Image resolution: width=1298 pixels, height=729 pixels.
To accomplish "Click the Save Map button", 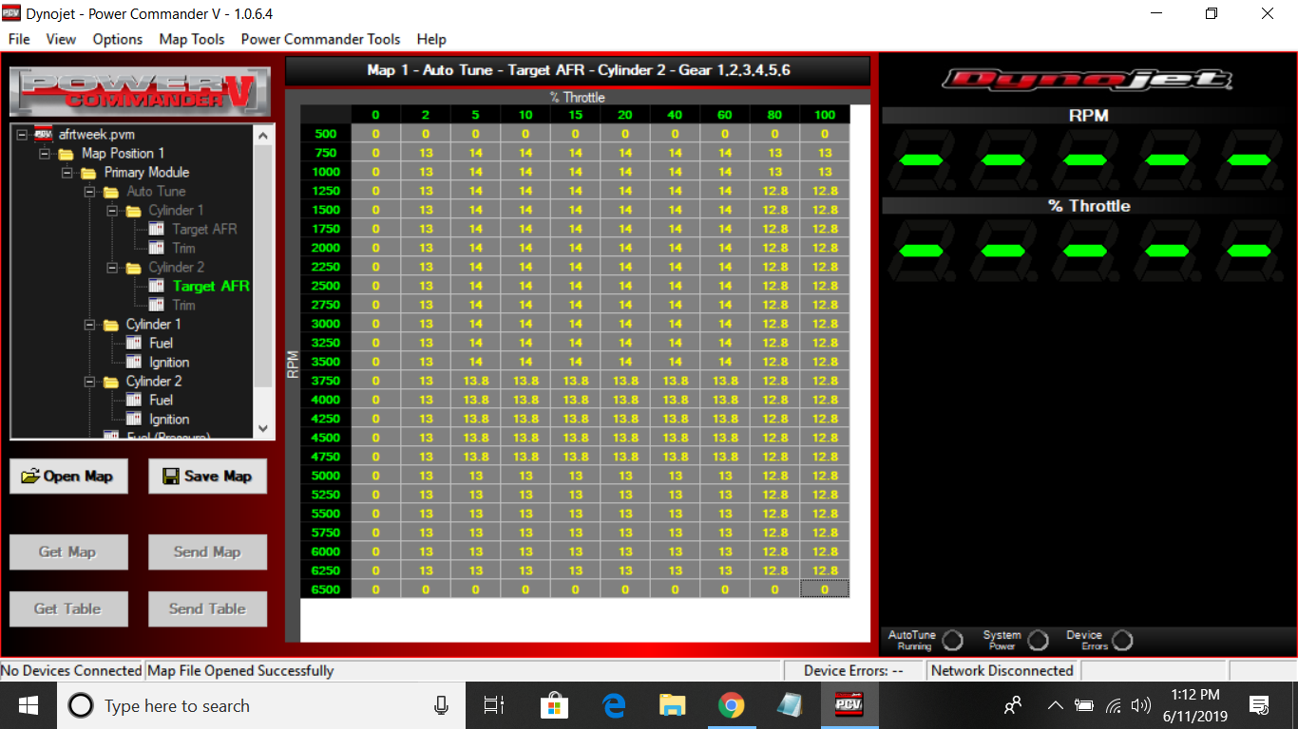I will pyautogui.click(x=207, y=477).
